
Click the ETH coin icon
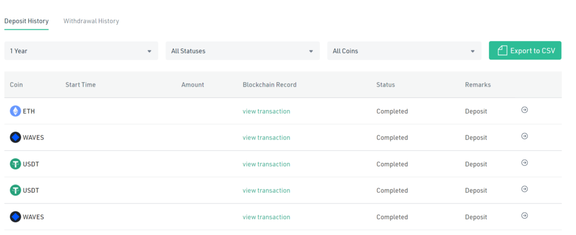coord(15,111)
